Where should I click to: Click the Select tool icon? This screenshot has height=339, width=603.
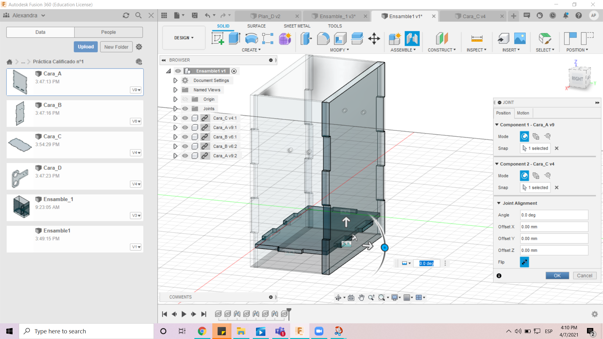pyautogui.click(x=545, y=39)
